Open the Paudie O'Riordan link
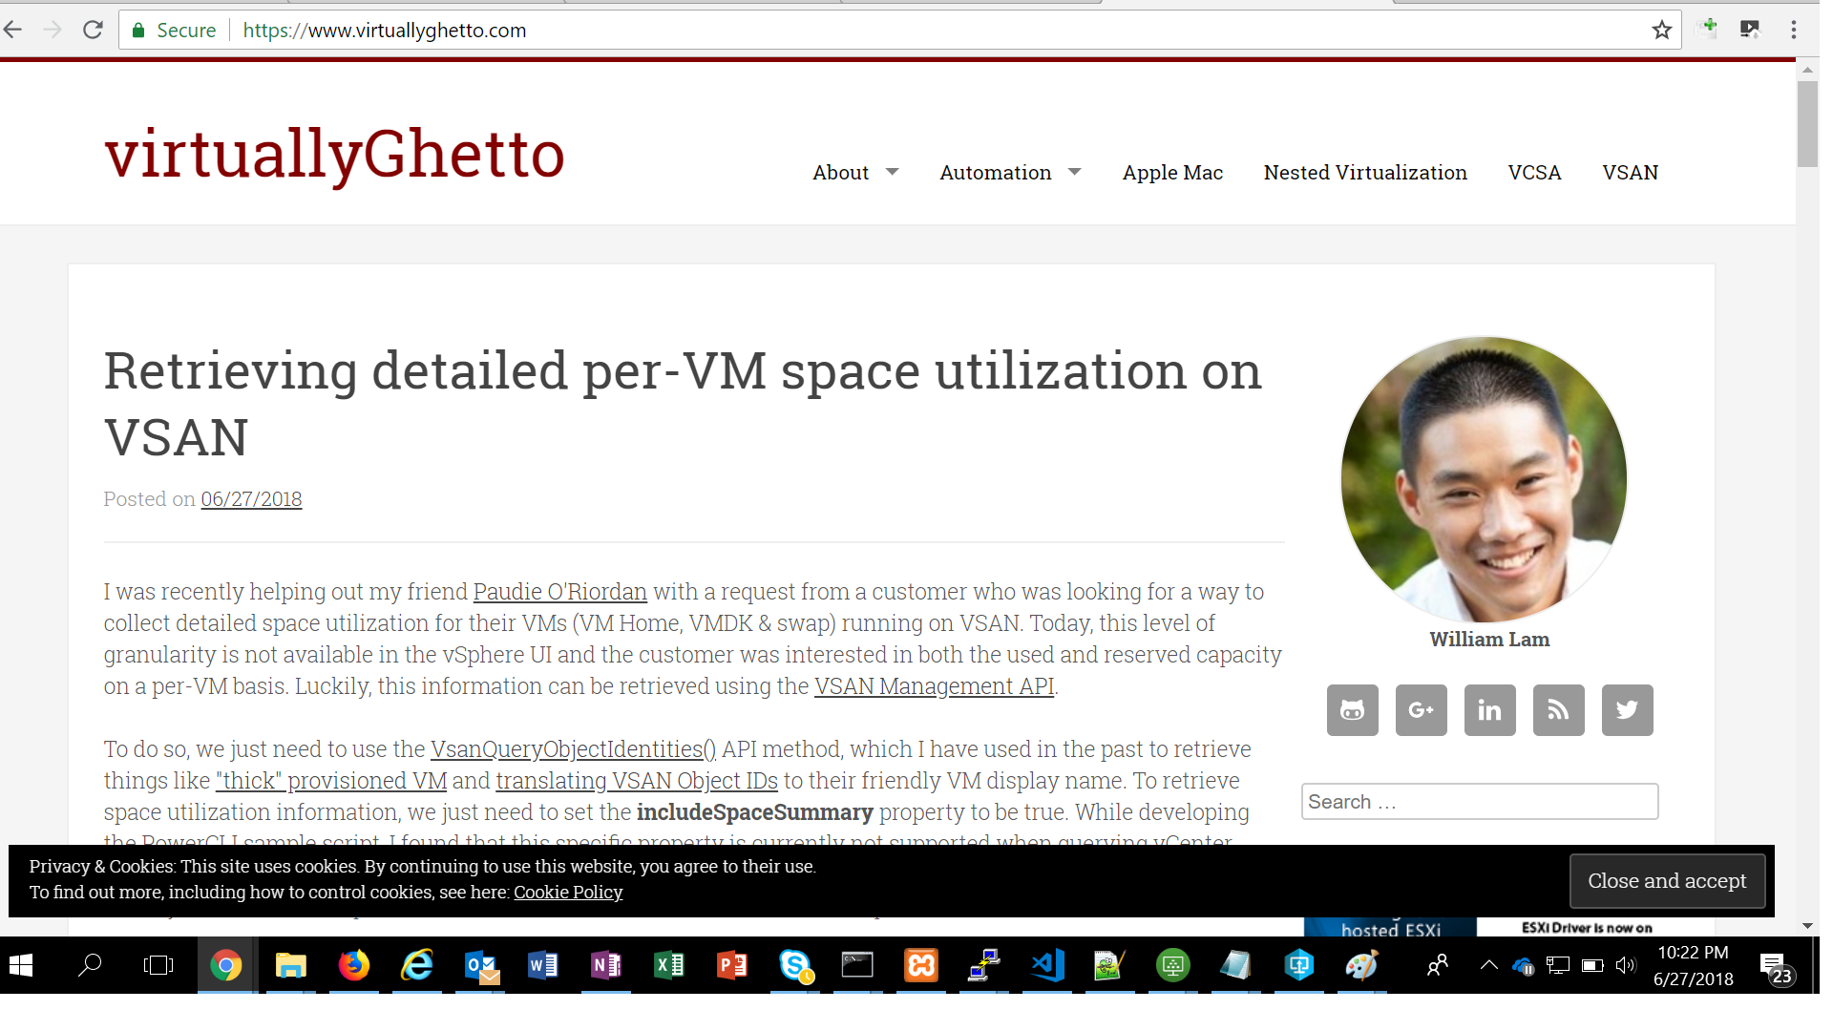 pyautogui.click(x=559, y=592)
